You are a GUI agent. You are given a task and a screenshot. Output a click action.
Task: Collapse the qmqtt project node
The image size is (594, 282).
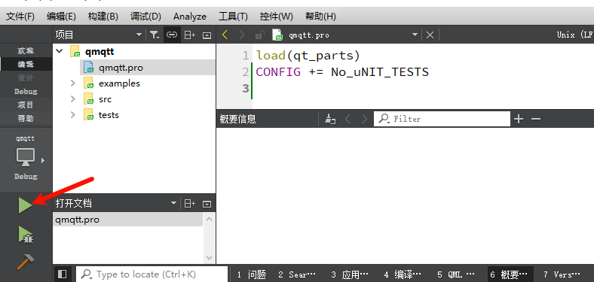pyautogui.click(x=60, y=51)
